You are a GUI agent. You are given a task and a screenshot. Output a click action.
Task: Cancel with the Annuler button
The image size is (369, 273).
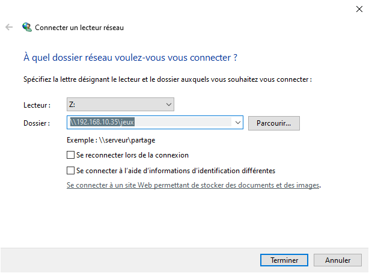click(338, 260)
